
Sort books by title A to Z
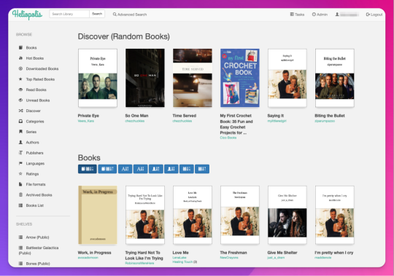(125, 169)
